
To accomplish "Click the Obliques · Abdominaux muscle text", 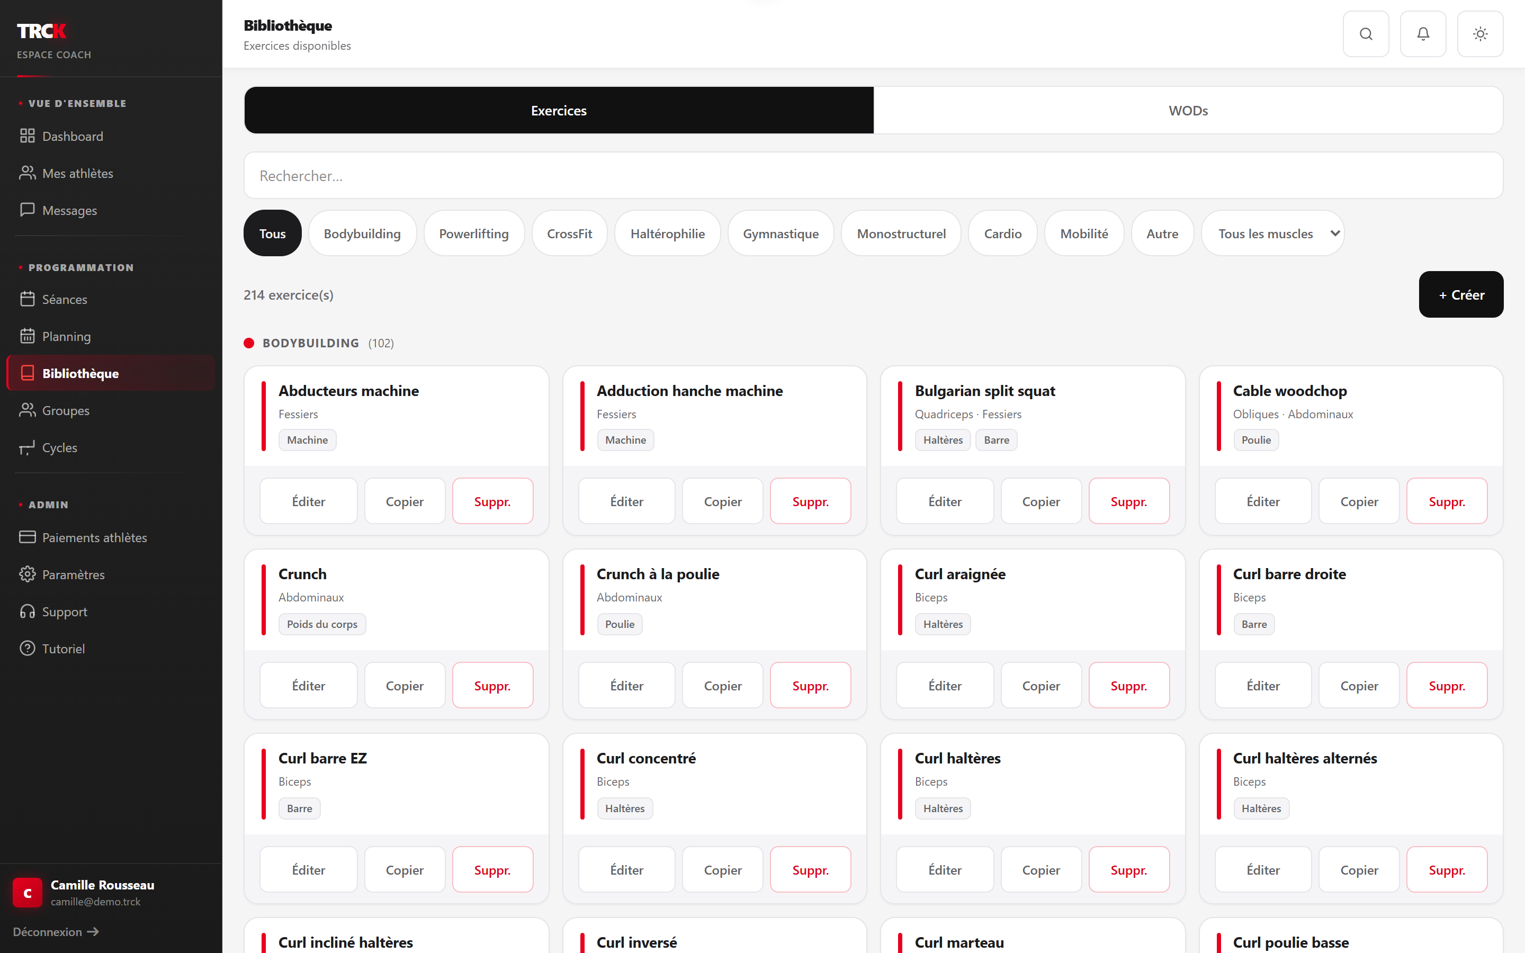I will pos(1293,414).
